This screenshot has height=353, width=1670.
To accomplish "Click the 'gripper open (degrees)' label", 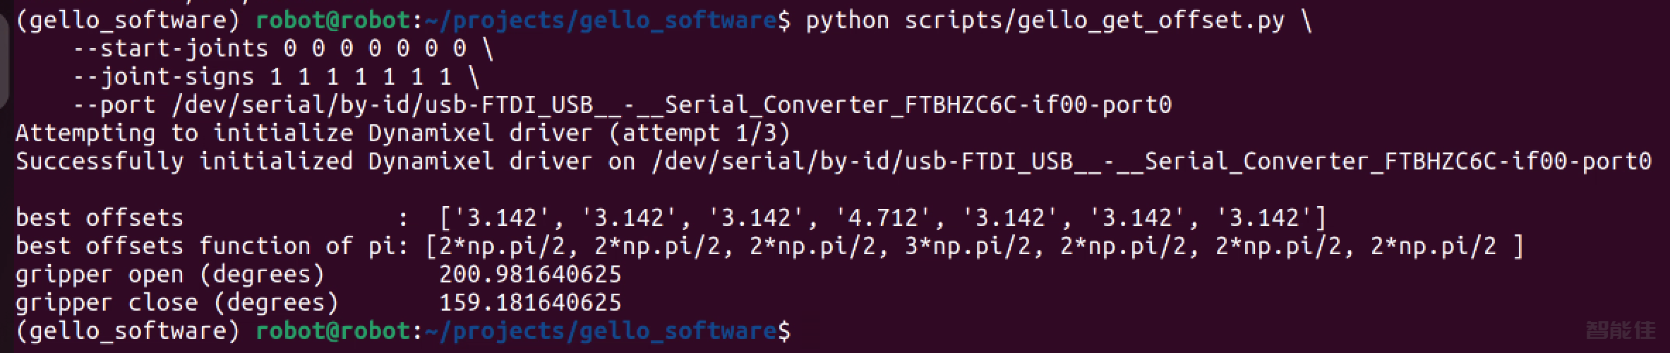I will 170,275.
